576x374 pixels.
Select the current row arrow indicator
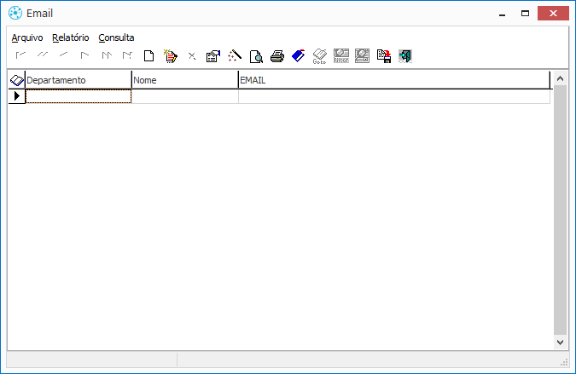click(16, 96)
